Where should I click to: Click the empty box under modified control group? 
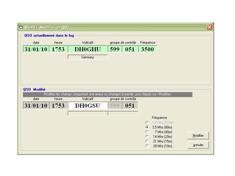[123, 113]
